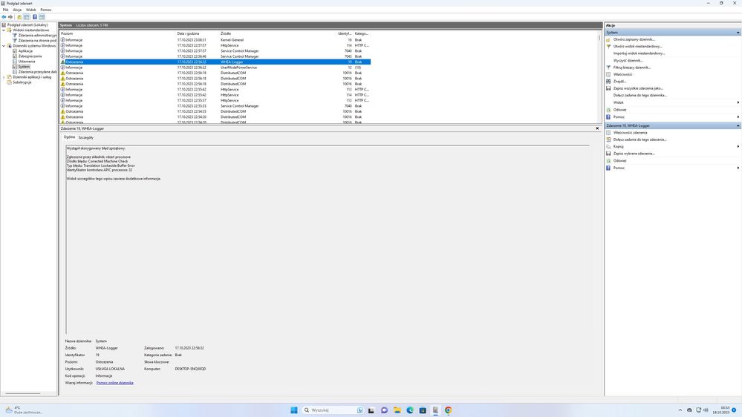Viewport: 742px width, 417px height.
Task: Click the binoculars icon beside Znajdź
Action: coord(608,82)
